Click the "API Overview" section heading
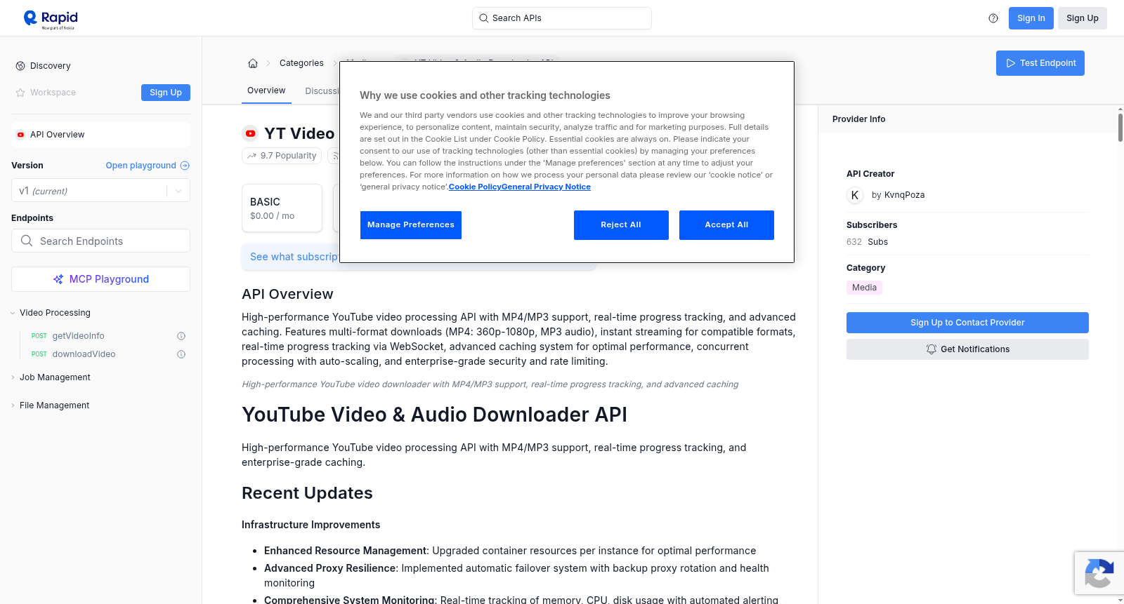 coord(287,294)
